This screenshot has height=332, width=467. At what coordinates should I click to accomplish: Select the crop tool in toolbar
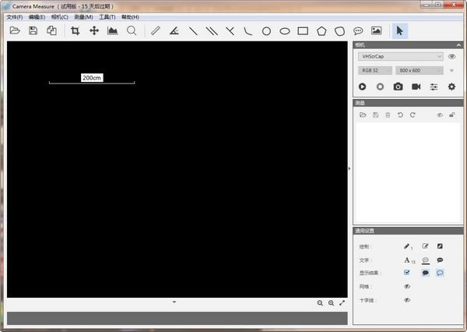[x=75, y=30]
